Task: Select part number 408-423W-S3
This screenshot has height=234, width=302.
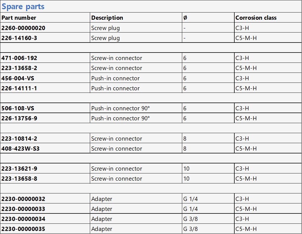Action: 21,149
